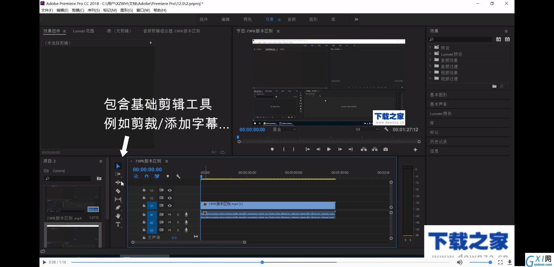The height and width of the screenshot is (267, 554).
Task: Switch to the 音频 workspace tab
Action: coord(292,19)
